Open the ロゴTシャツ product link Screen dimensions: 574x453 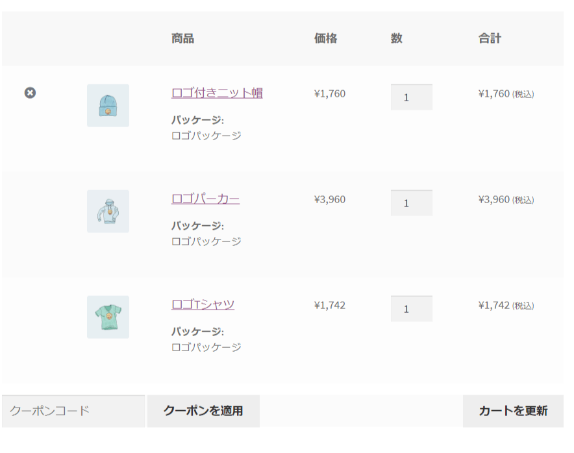(x=203, y=304)
